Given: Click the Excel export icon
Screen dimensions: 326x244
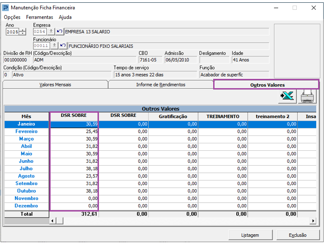Looking at the screenshot, I should click(x=287, y=96).
